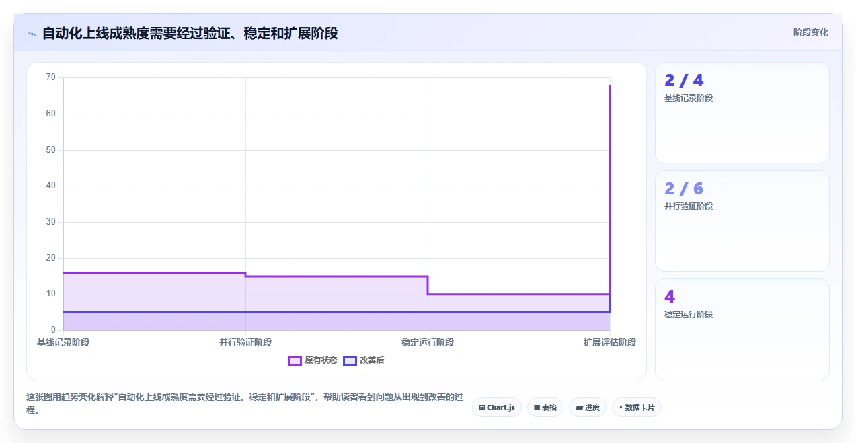Toggle the 原有状态 legend entry

313,360
